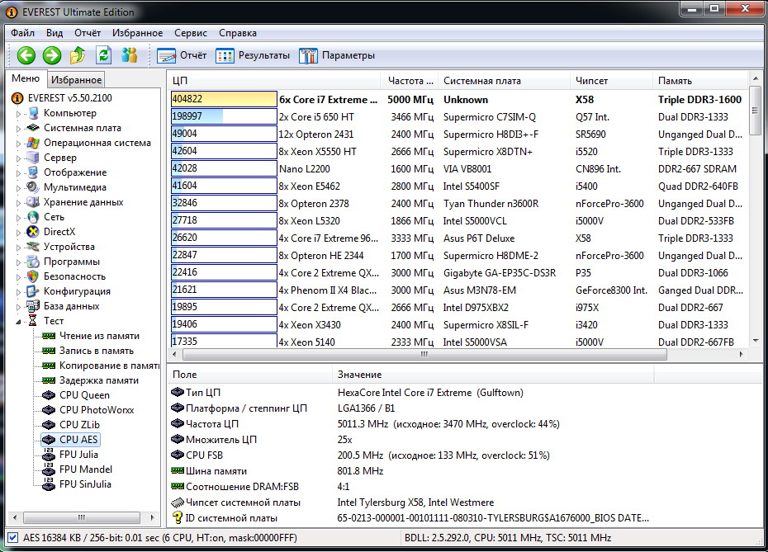This screenshot has width=768, height=552.
Task: Click the CPU Queen chip icon
Action: click(x=49, y=395)
